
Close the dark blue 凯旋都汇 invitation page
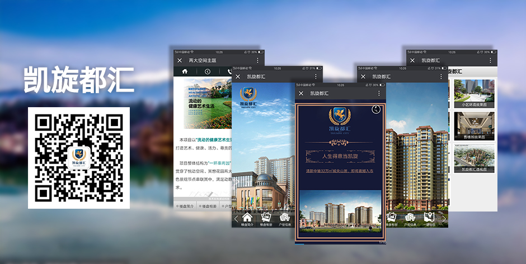[x=301, y=93]
